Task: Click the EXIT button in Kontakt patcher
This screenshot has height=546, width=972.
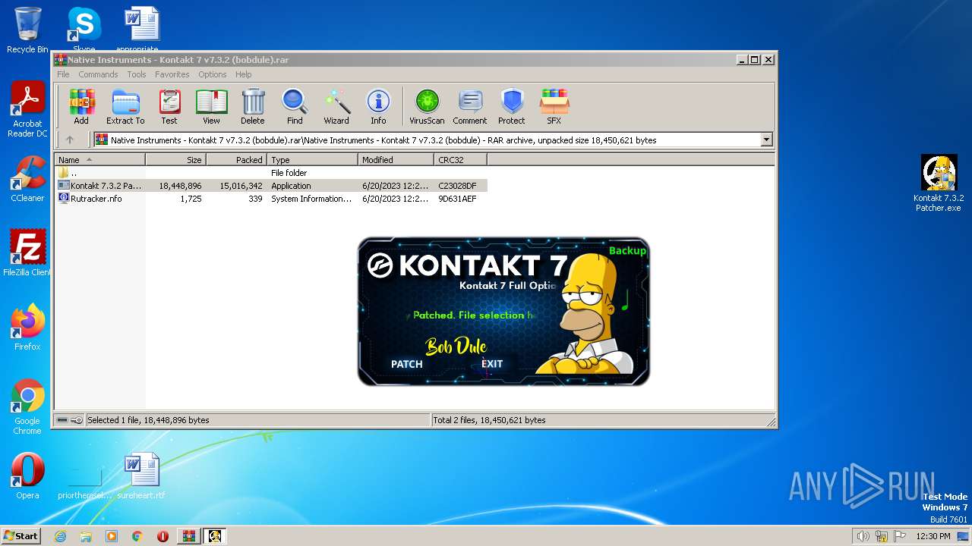Action: (492, 364)
